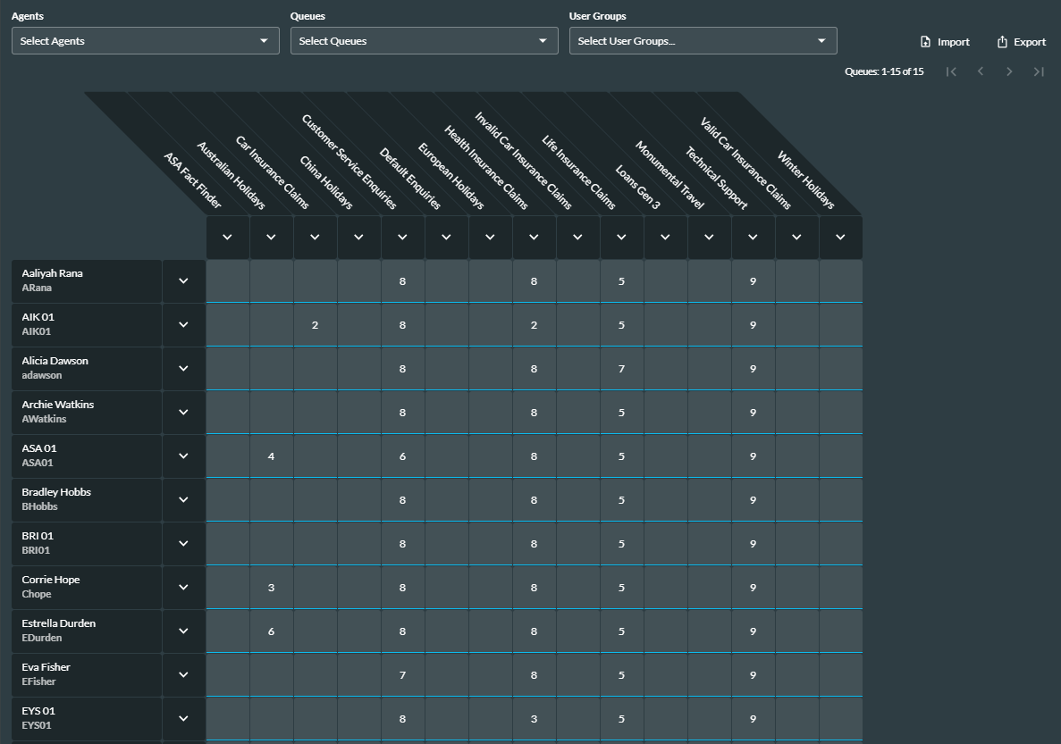This screenshot has height=744, width=1061.
Task: Click the Export button
Action: pyautogui.click(x=1021, y=42)
